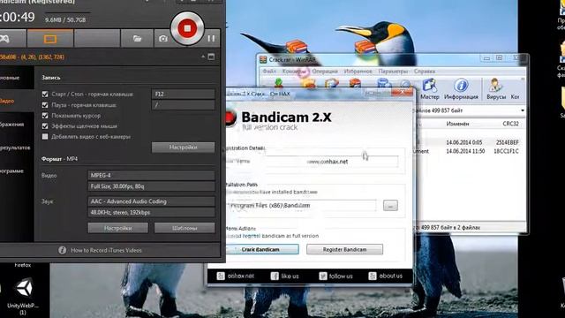Image resolution: width=565 pixels, height=318 pixels.
Task: Open How to Record iTunes Videos link
Action: pyautogui.click(x=106, y=250)
